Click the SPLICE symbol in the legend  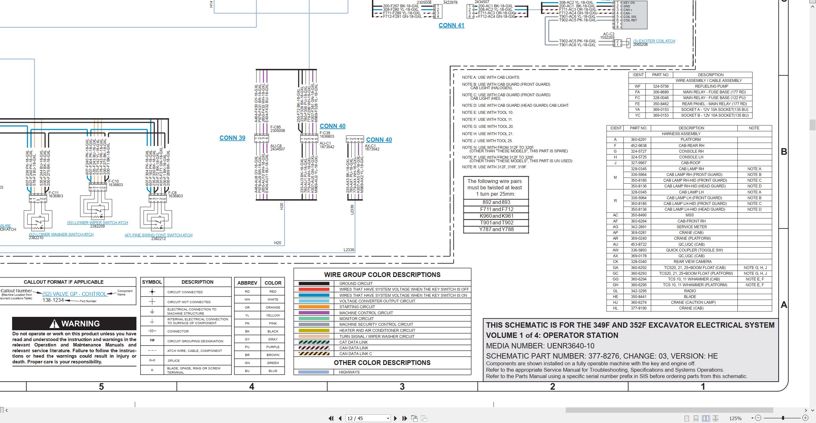152,361
